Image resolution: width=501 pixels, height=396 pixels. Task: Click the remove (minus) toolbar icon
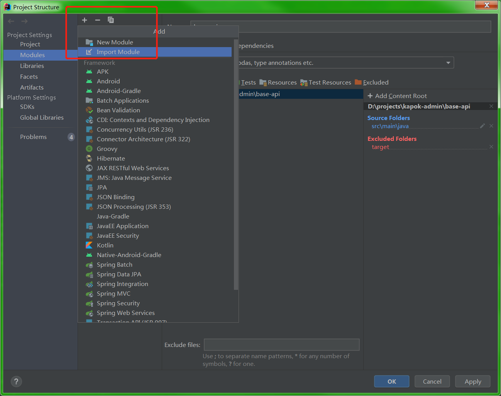(x=98, y=20)
